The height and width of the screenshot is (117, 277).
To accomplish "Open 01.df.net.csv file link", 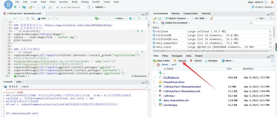I will coord(171,77).
